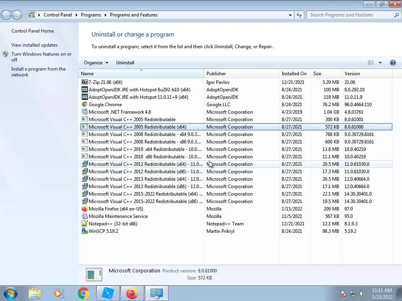Click the Action Center flag tray icon
Viewport: 402px width, 301px height.
(343, 293)
